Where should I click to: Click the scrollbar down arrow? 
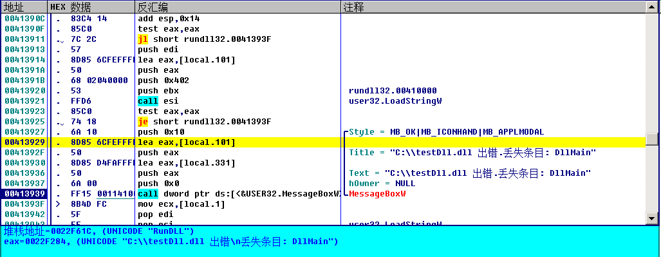click(652, 218)
